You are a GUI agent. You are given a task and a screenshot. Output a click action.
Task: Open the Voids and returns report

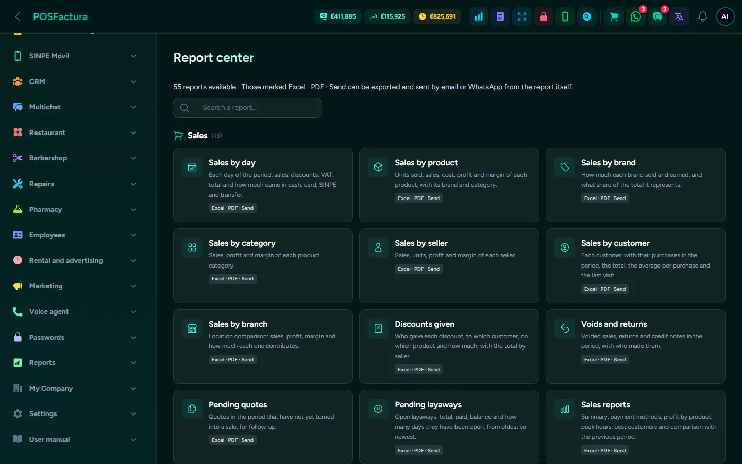click(635, 346)
